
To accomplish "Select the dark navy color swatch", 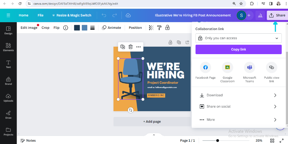I will click(77, 28).
